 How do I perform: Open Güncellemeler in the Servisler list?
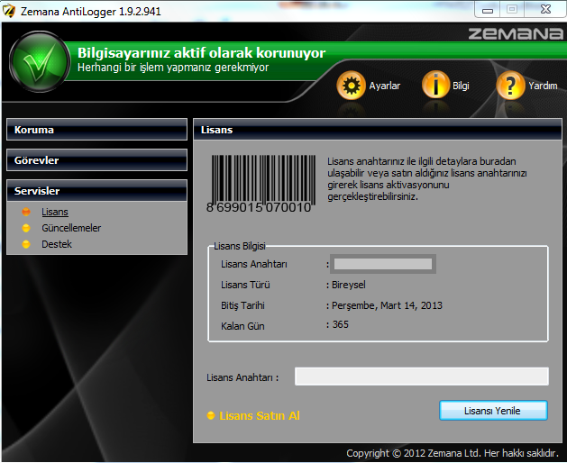[71, 228]
